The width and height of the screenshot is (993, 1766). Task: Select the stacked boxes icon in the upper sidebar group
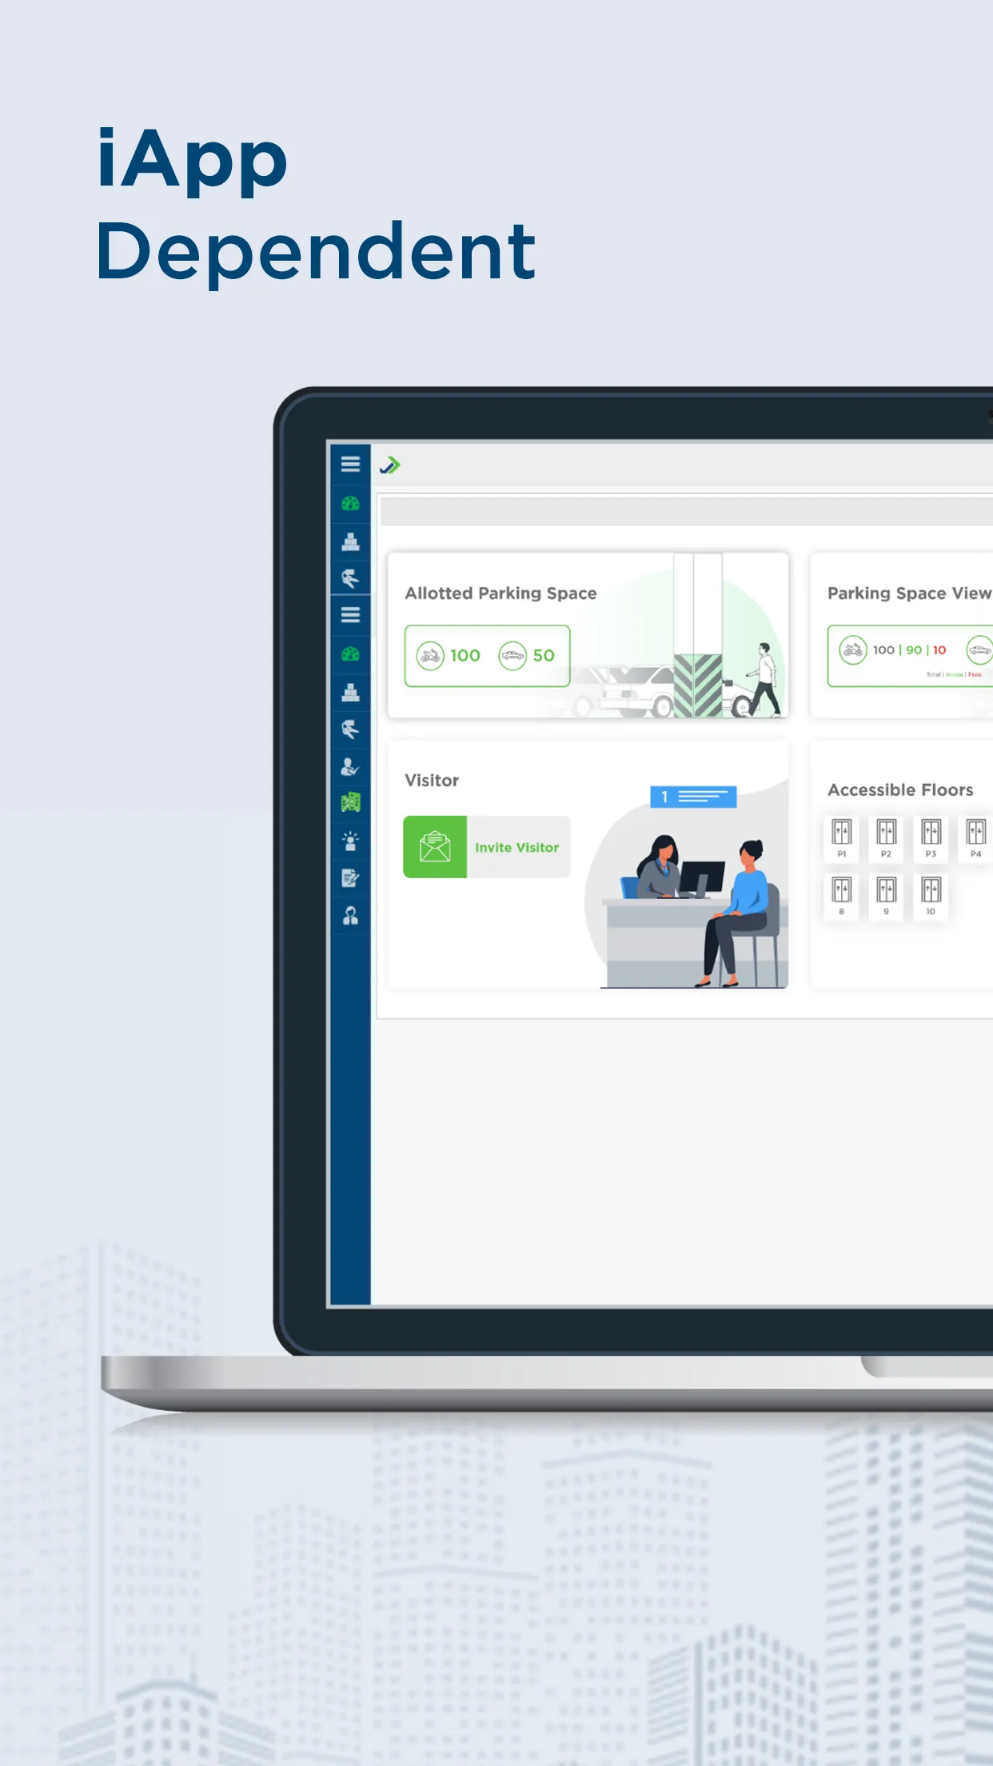click(350, 541)
